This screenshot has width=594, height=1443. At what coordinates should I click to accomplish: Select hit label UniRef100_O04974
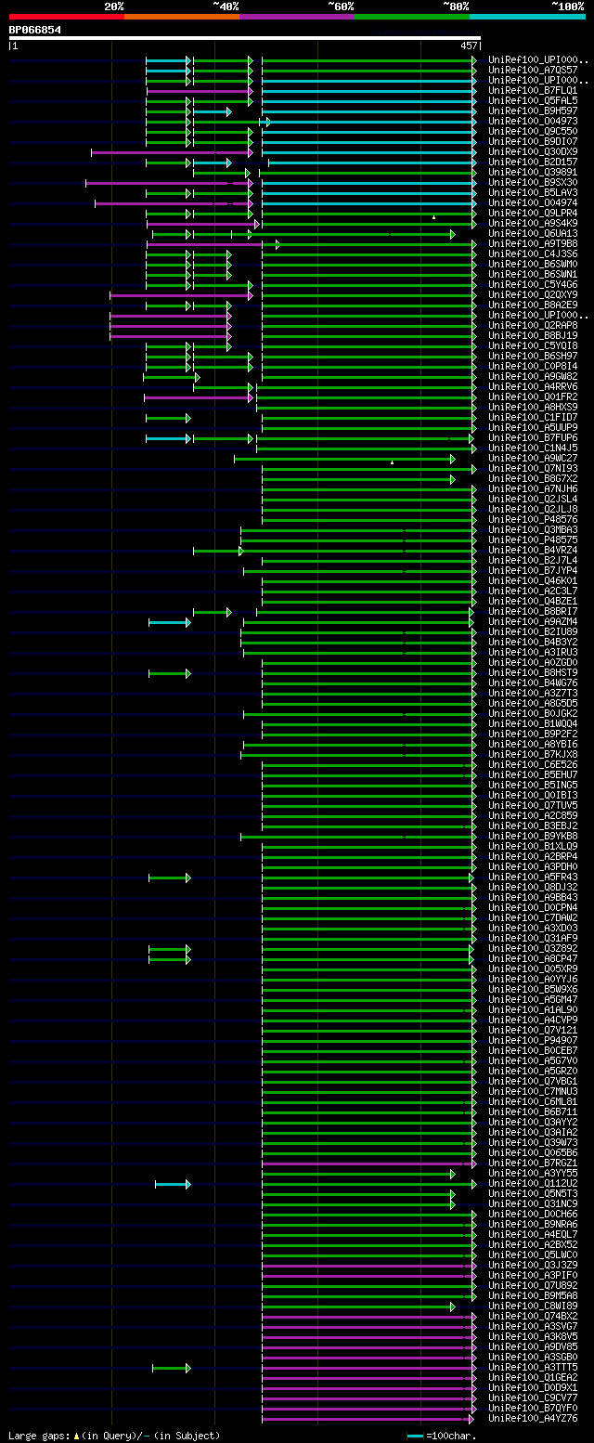pyautogui.click(x=533, y=202)
